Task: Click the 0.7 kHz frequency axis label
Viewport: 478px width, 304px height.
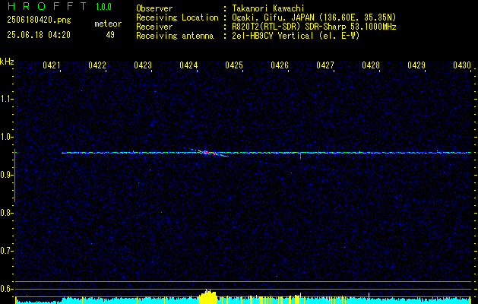Action: 6,251
